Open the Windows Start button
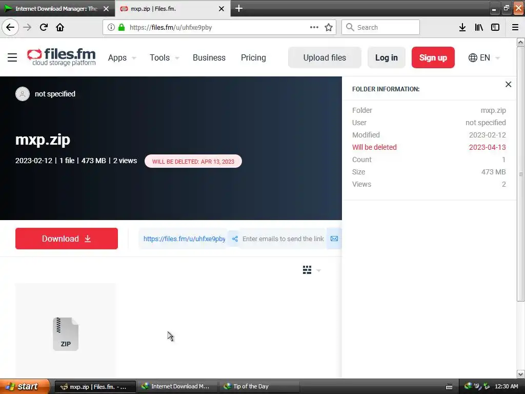 [x=25, y=386]
